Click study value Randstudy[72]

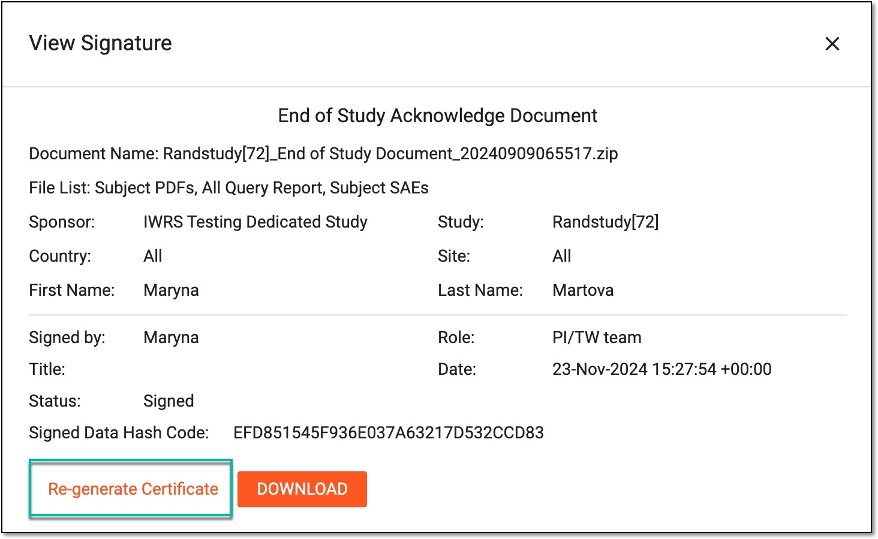click(605, 222)
